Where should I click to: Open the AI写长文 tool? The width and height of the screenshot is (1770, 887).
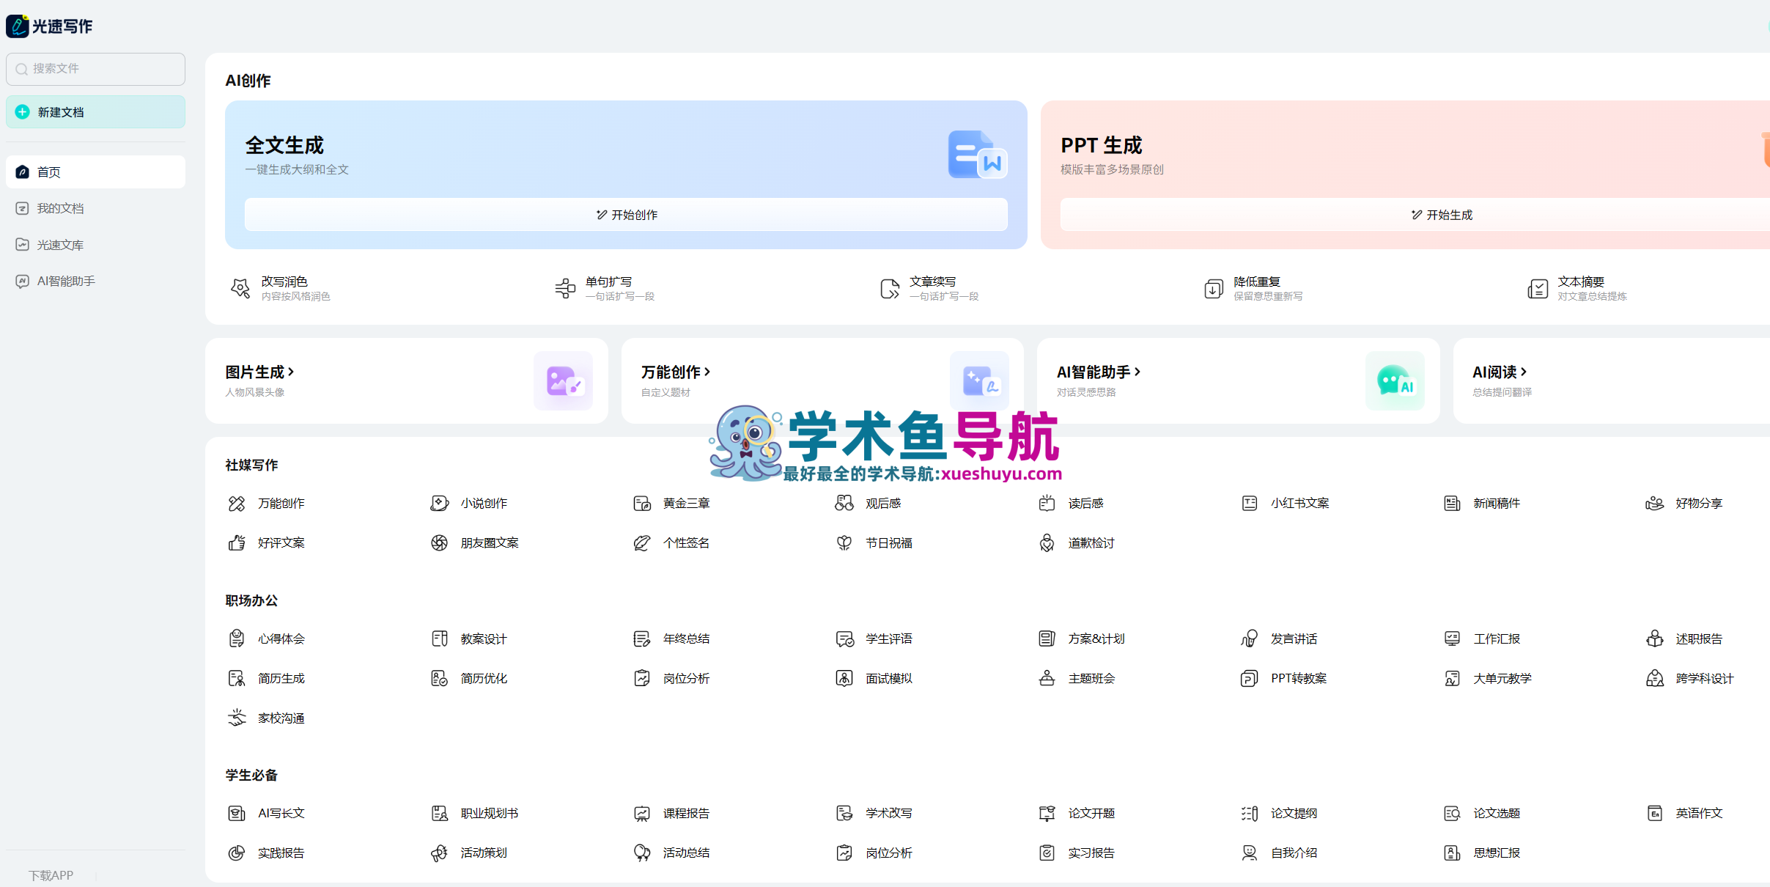pos(267,813)
